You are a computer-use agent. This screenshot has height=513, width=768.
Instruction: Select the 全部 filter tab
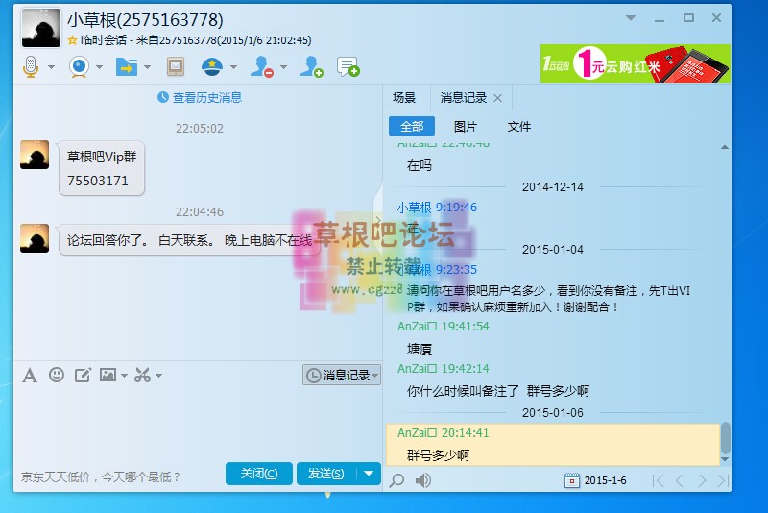(x=412, y=127)
